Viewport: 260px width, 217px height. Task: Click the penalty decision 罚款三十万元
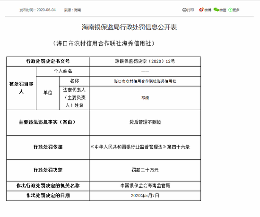pos(145,170)
